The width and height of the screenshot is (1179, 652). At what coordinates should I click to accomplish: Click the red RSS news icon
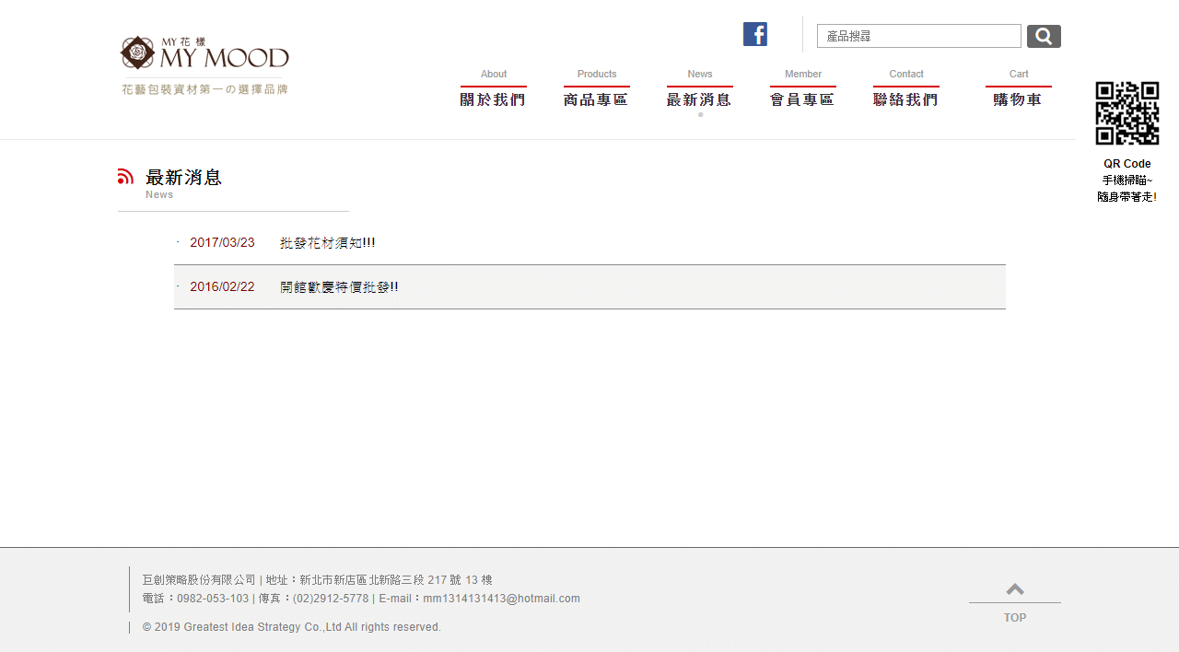pos(126,176)
